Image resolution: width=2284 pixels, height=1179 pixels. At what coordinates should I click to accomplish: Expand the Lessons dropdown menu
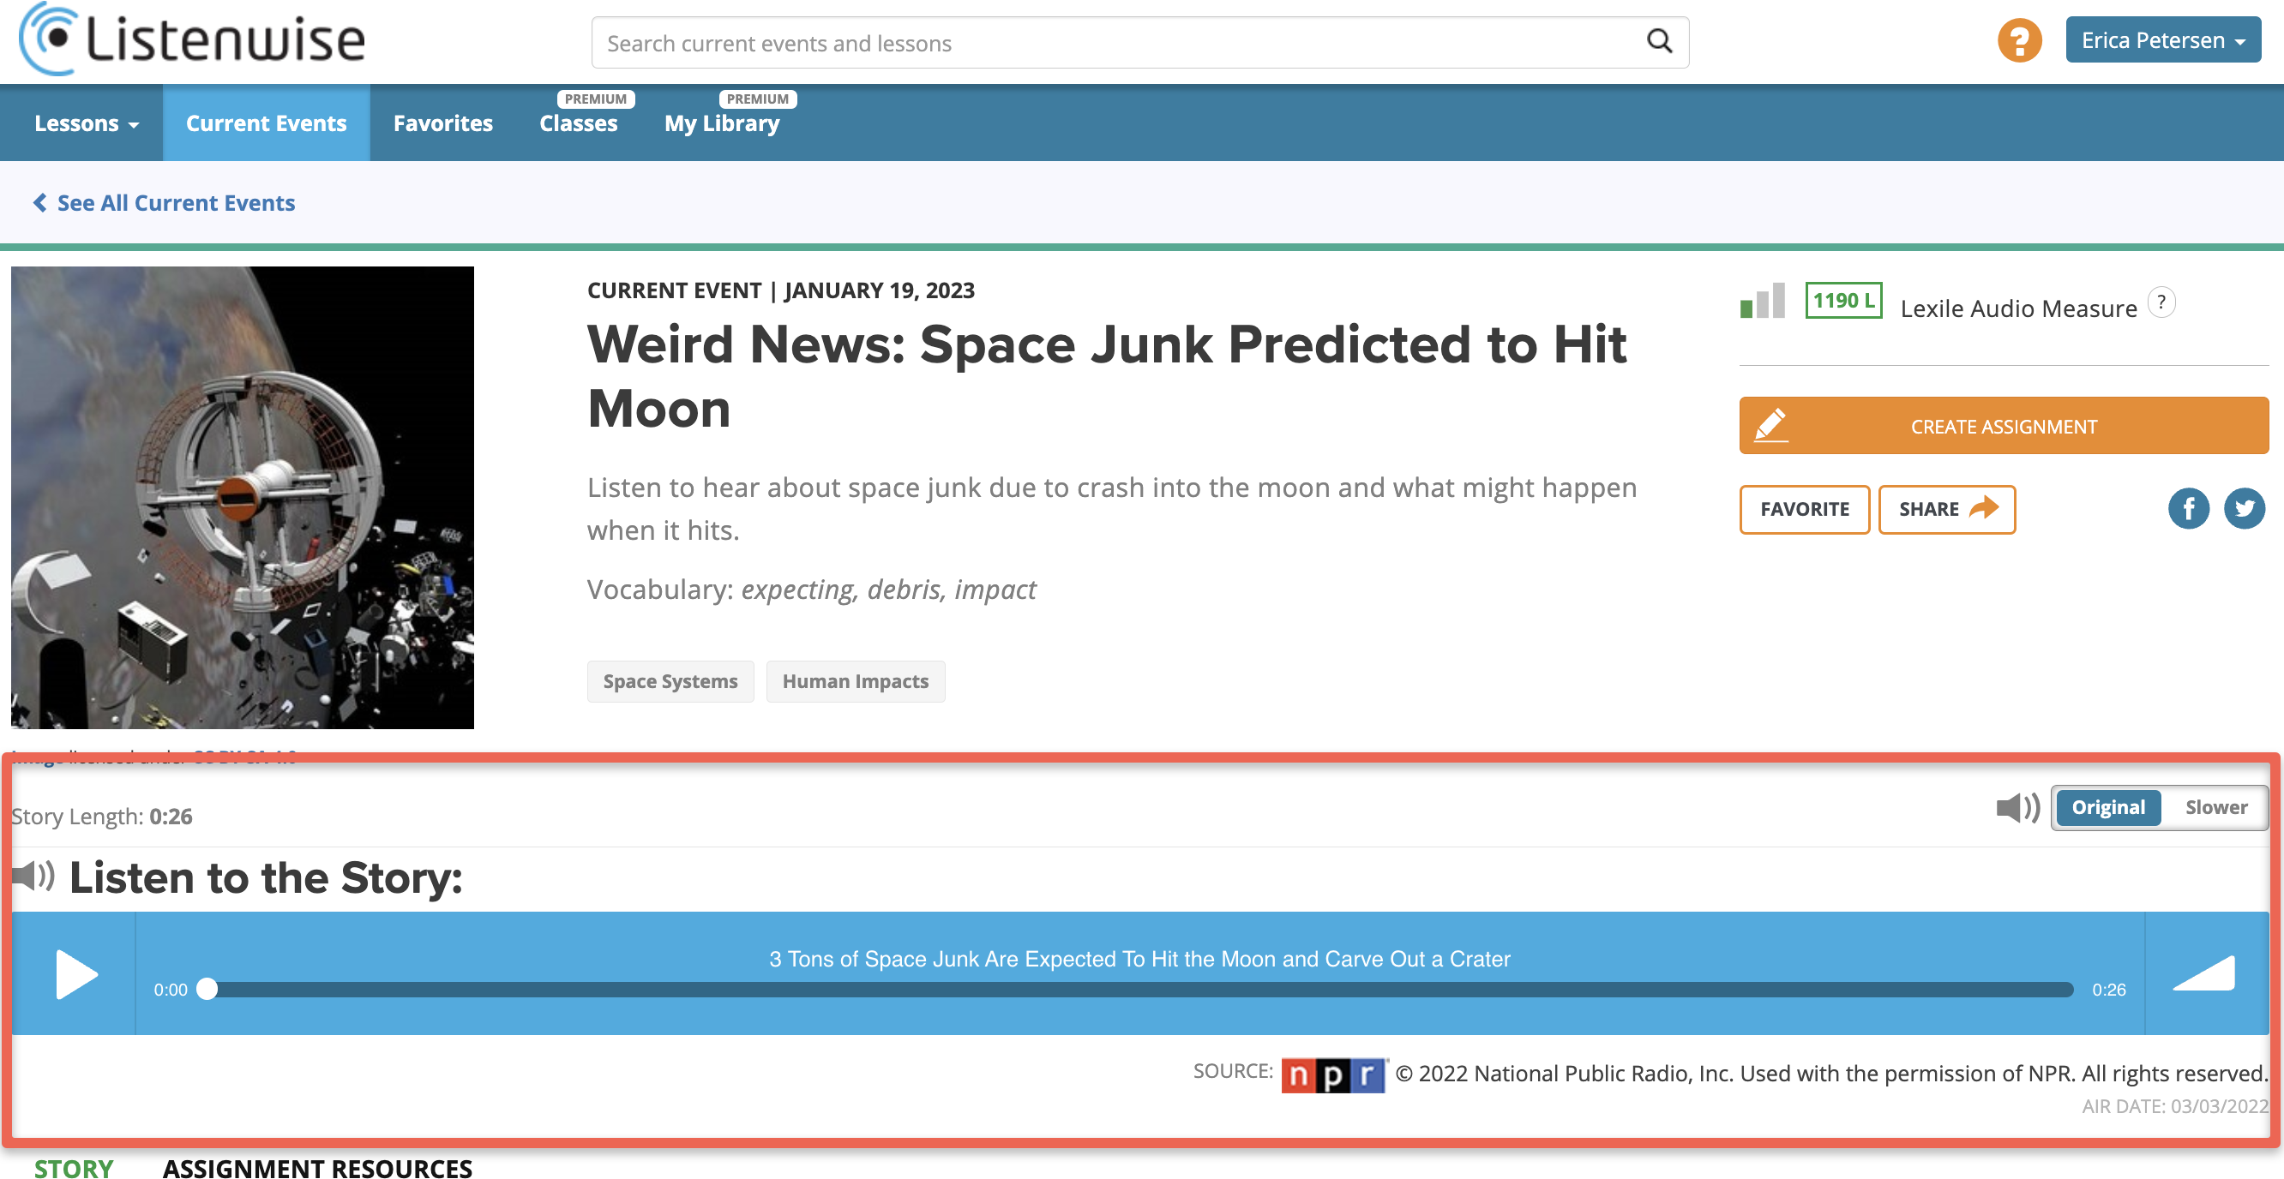[86, 123]
